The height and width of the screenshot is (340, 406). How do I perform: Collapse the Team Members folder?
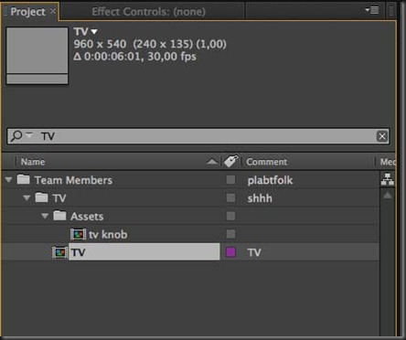(8, 180)
